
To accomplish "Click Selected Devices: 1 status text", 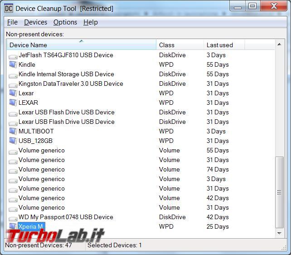I will click(115, 245).
